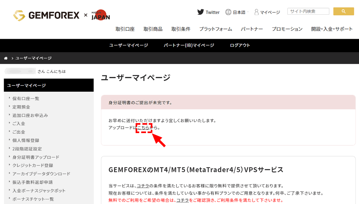The image size is (359, 204).
Task: Open 保有口座一覧 in sidebar
Action: (26, 98)
